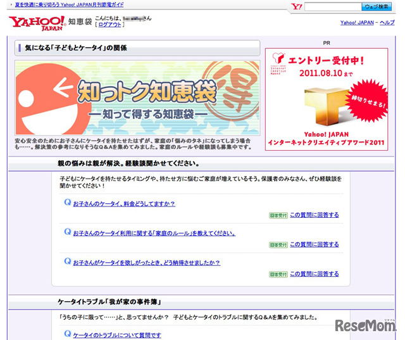Click the Q icon for どう納得させましたか question
This screenshot has height=340, width=405.
(x=68, y=261)
